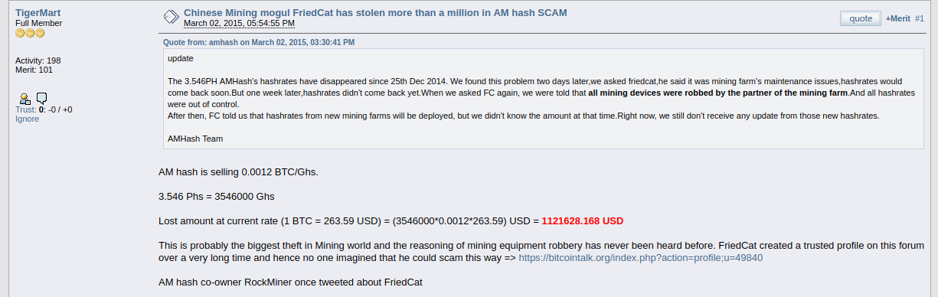Viewport: 938px width, 297px height.
Task: Click the first gold coin rank icon
Action: [x=20, y=33]
